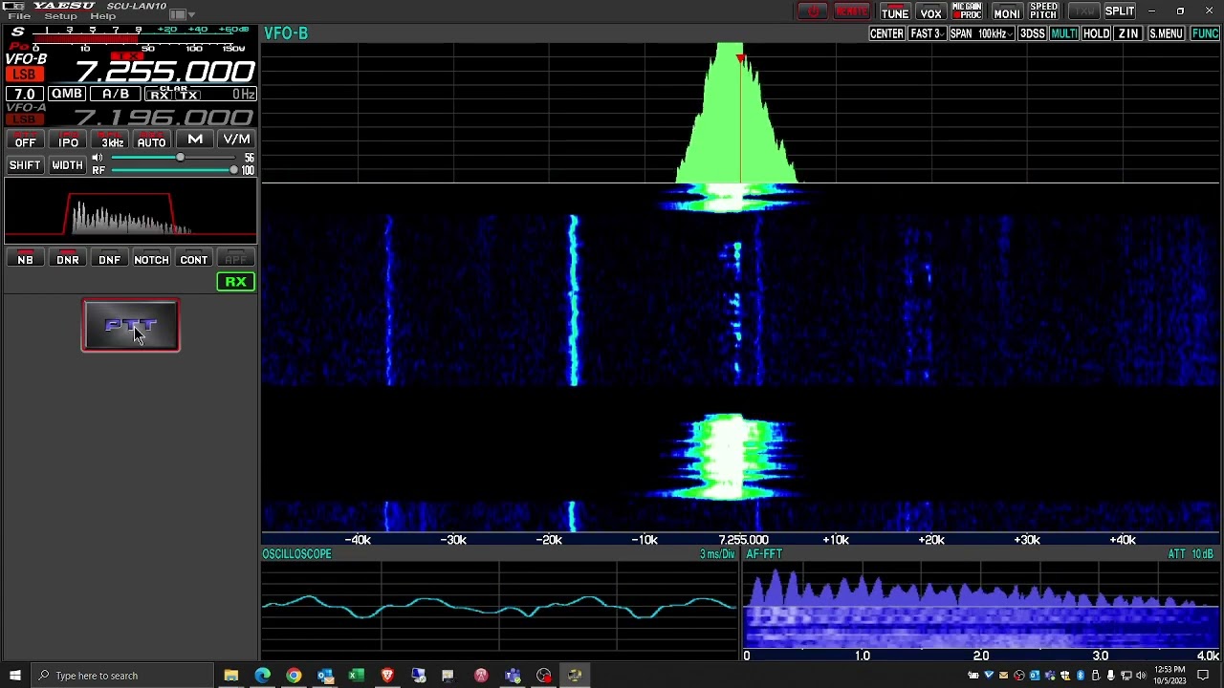The width and height of the screenshot is (1224, 688).
Task: Click the oscilloscope waveform display
Action: [498, 607]
